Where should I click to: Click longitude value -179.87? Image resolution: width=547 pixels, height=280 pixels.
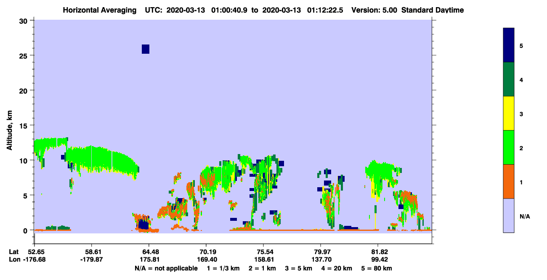pyautogui.click(x=92, y=260)
